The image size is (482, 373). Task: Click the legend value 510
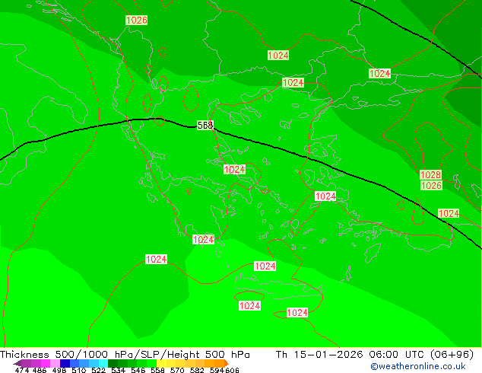pyautogui.click(x=79, y=370)
